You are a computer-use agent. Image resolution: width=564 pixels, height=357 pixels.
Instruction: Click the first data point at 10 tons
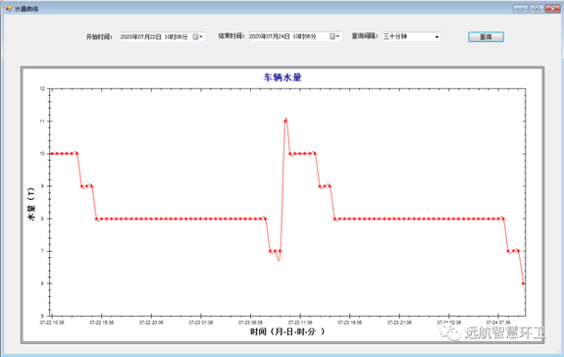52,154
